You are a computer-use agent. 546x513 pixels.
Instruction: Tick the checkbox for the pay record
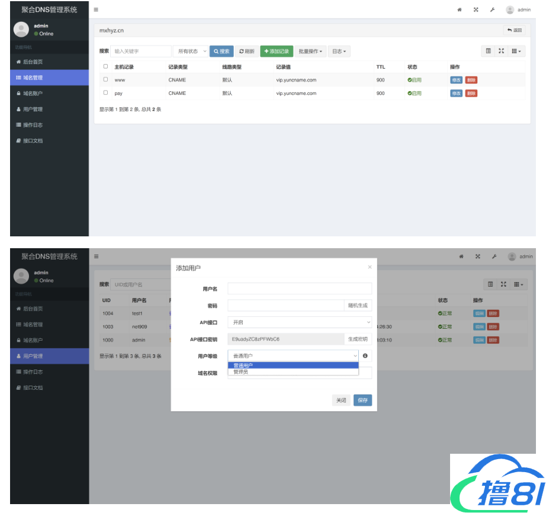point(105,93)
